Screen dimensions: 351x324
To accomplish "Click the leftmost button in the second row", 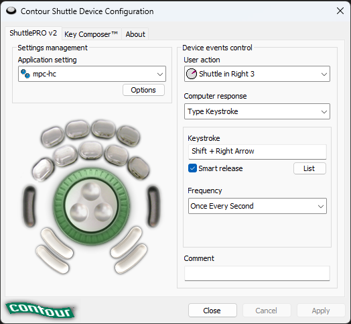I will click(43, 169).
